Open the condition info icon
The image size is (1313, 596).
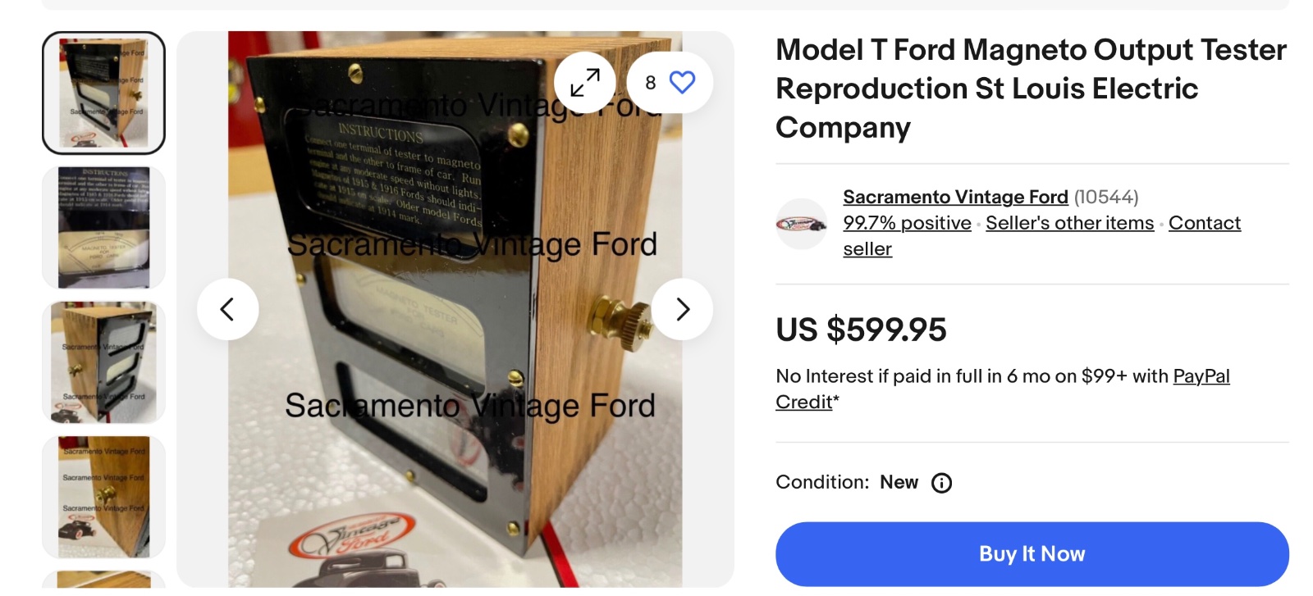pyautogui.click(x=941, y=483)
